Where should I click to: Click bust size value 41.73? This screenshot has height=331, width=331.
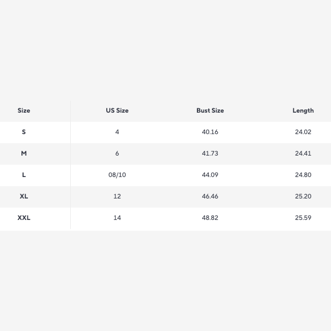tap(210, 153)
